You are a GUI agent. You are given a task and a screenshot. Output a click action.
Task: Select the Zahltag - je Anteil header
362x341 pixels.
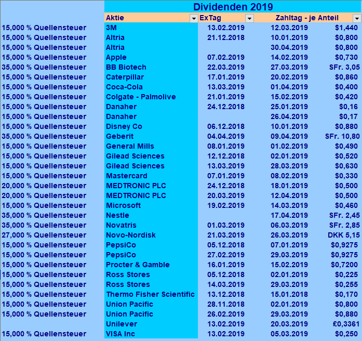[308, 18]
